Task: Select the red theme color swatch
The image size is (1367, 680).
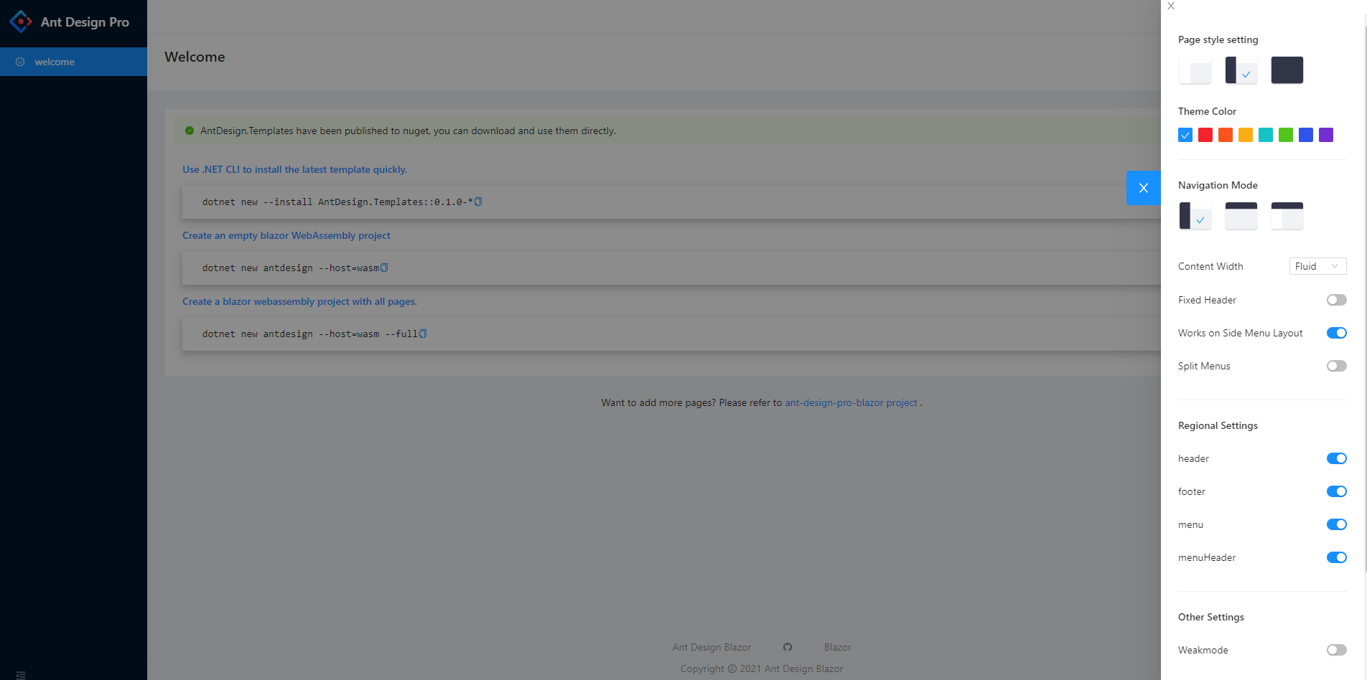Action: point(1205,135)
